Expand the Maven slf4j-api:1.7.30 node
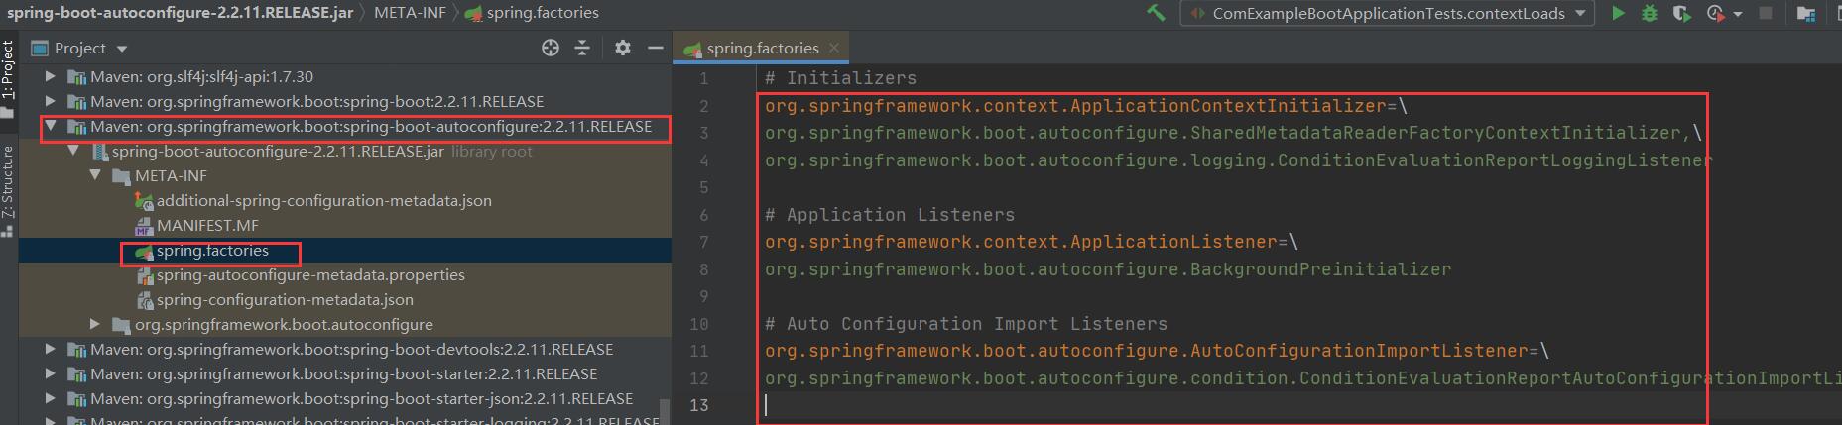 [50, 76]
